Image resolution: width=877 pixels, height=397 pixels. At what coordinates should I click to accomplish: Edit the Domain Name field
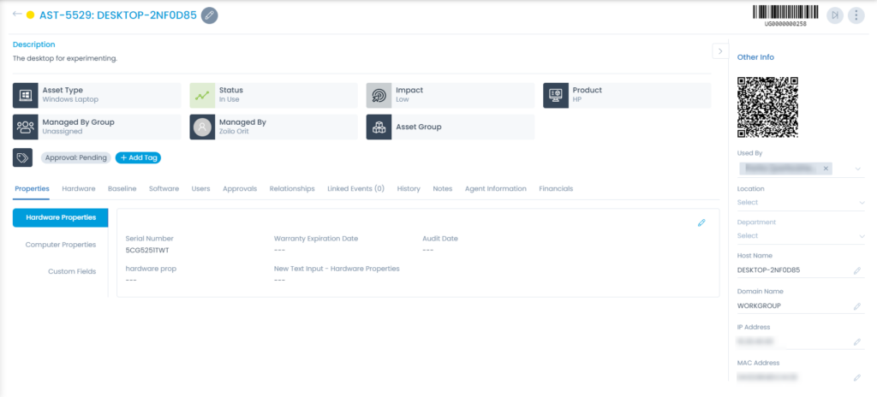856,306
